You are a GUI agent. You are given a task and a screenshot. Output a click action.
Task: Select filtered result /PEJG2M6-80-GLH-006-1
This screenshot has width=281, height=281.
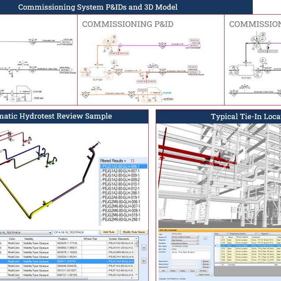pos(124,202)
